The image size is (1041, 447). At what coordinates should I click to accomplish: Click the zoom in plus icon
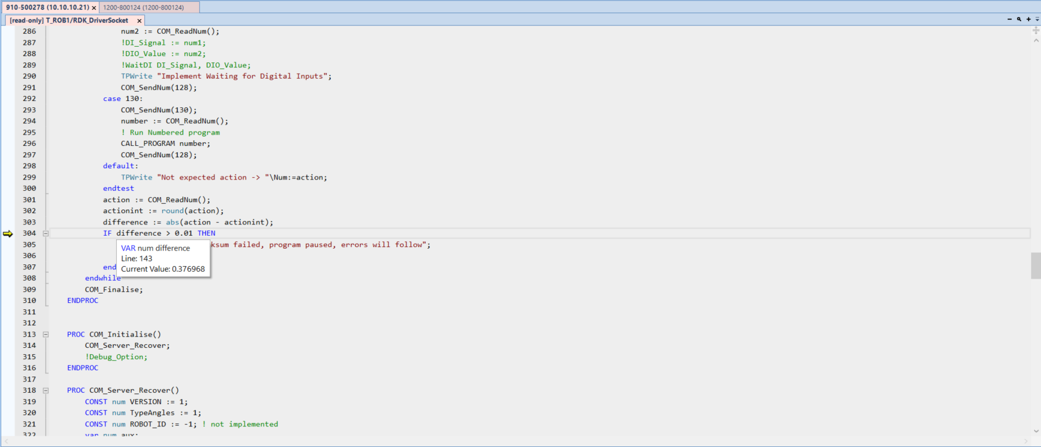point(1029,19)
